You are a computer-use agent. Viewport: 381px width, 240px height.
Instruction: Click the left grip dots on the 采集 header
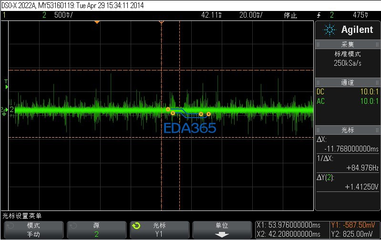click(x=318, y=44)
